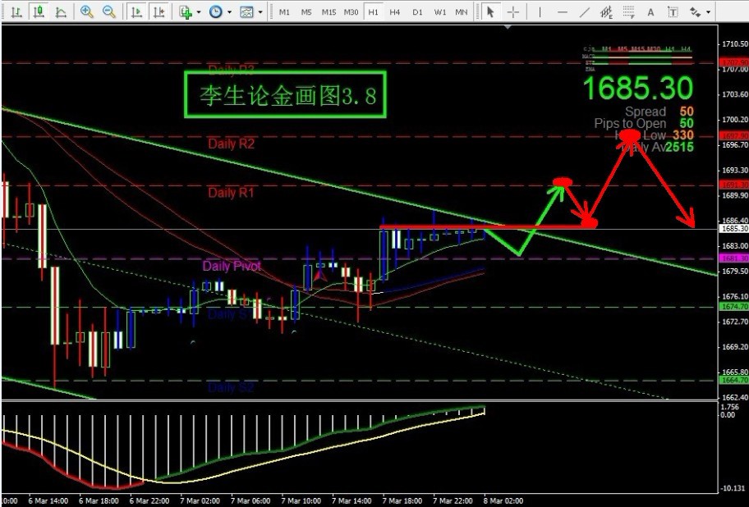Screen dimensions: 749x507
Task: Select the MN monthly timeframe
Action: click(x=462, y=12)
